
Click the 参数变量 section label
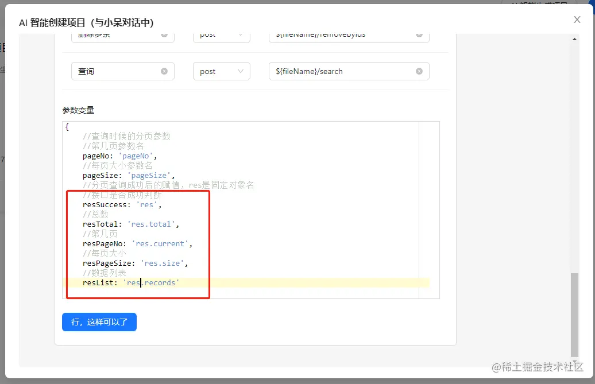point(78,110)
